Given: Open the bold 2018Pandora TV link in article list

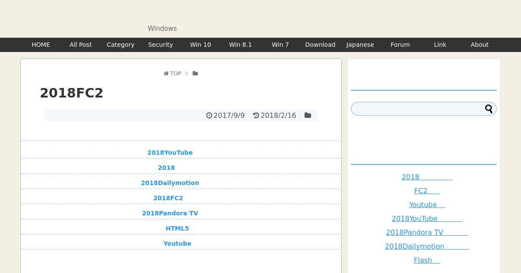Looking at the screenshot, I should click(x=170, y=213).
